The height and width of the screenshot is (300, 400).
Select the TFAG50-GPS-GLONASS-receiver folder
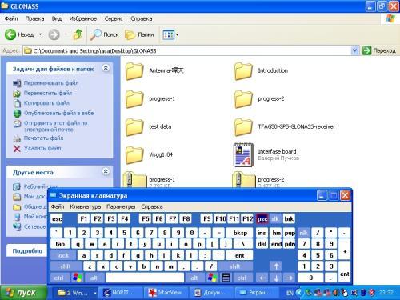point(285,127)
